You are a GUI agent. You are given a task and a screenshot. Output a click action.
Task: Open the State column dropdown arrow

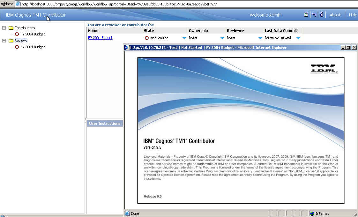click(x=184, y=38)
